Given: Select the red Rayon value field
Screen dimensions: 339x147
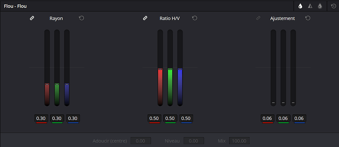Looking at the screenshot, I should [41, 118].
